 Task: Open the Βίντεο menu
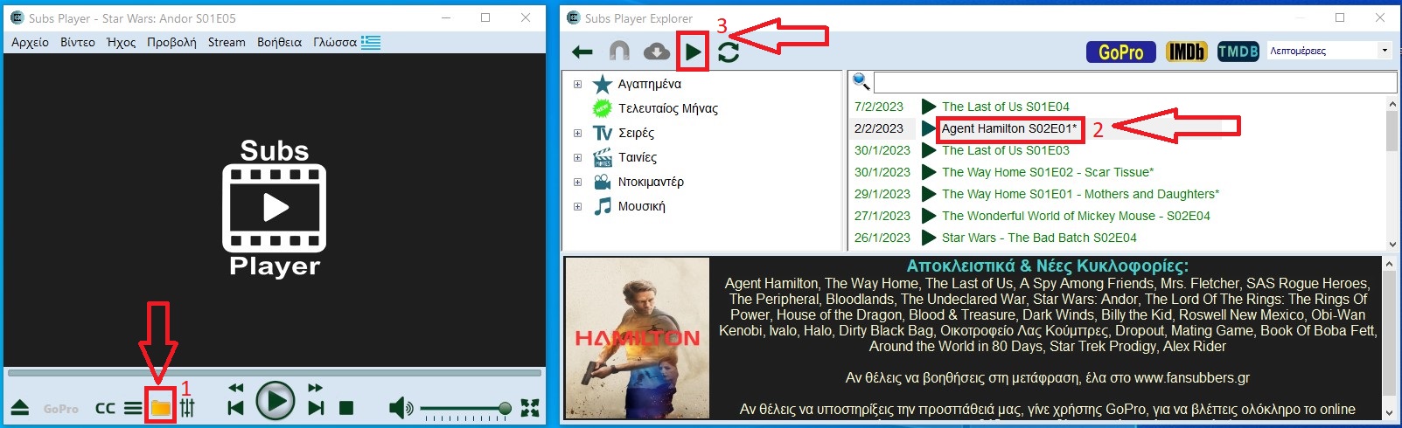78,42
